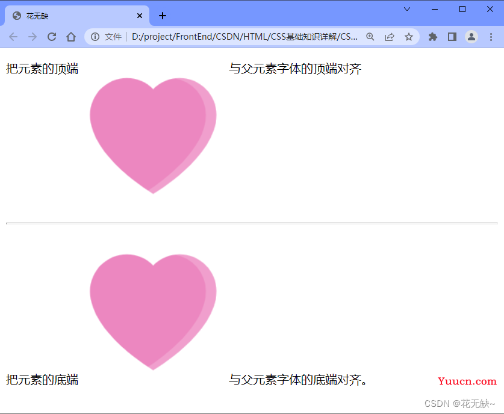
Task: Click text 与父元素字体的顶端对齐
Action: [295, 69]
